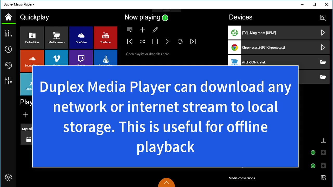
Task: Open settings gear in the sidebar
Action: tap(8, 177)
